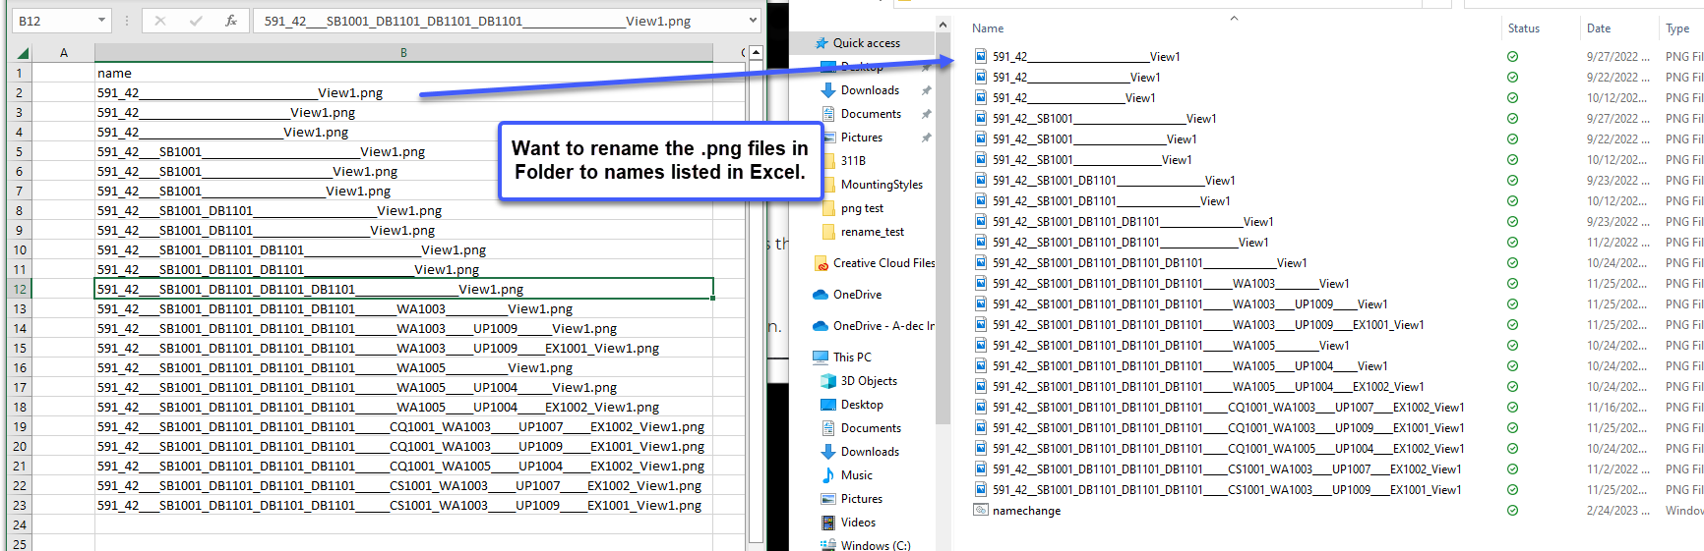Click the Insert Function fx icon

231,21
